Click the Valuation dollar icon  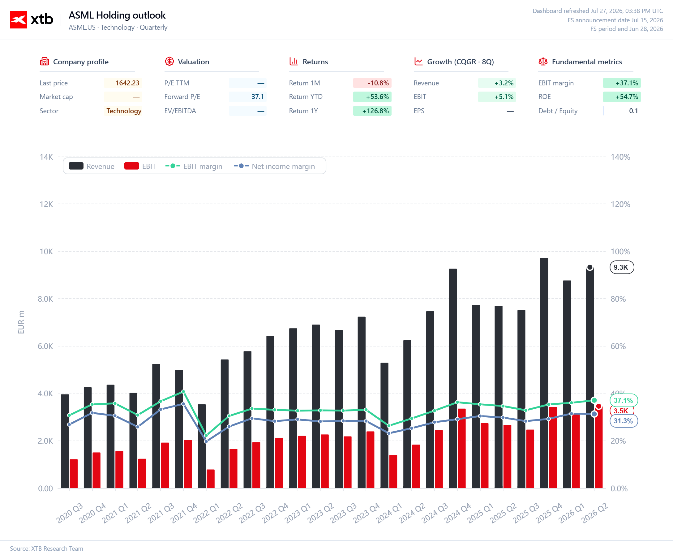169,61
